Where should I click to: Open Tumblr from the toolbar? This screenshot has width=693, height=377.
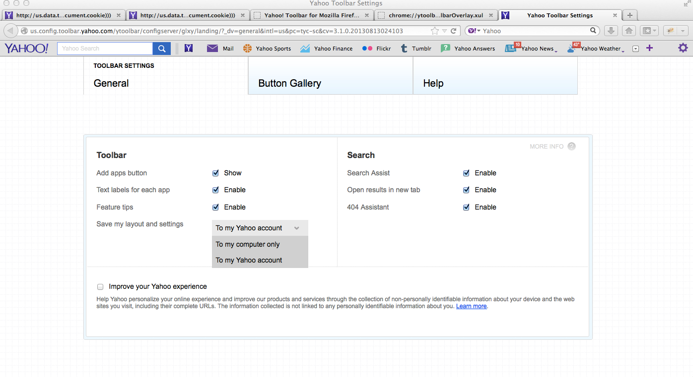pos(416,48)
